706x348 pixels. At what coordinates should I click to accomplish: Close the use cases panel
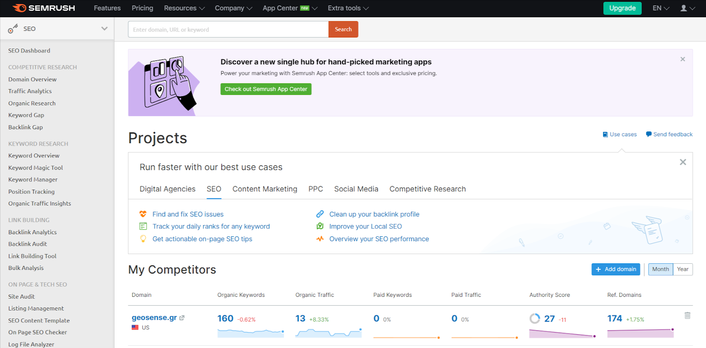[x=683, y=162]
